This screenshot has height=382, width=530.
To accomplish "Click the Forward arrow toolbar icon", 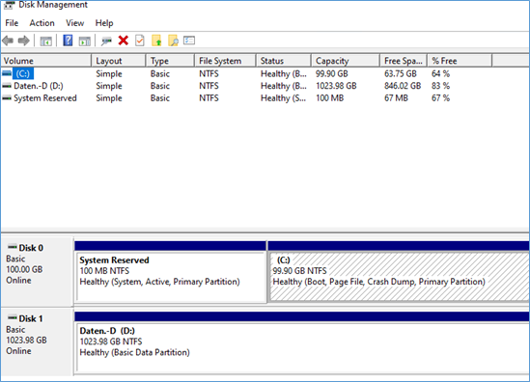I will coord(24,41).
